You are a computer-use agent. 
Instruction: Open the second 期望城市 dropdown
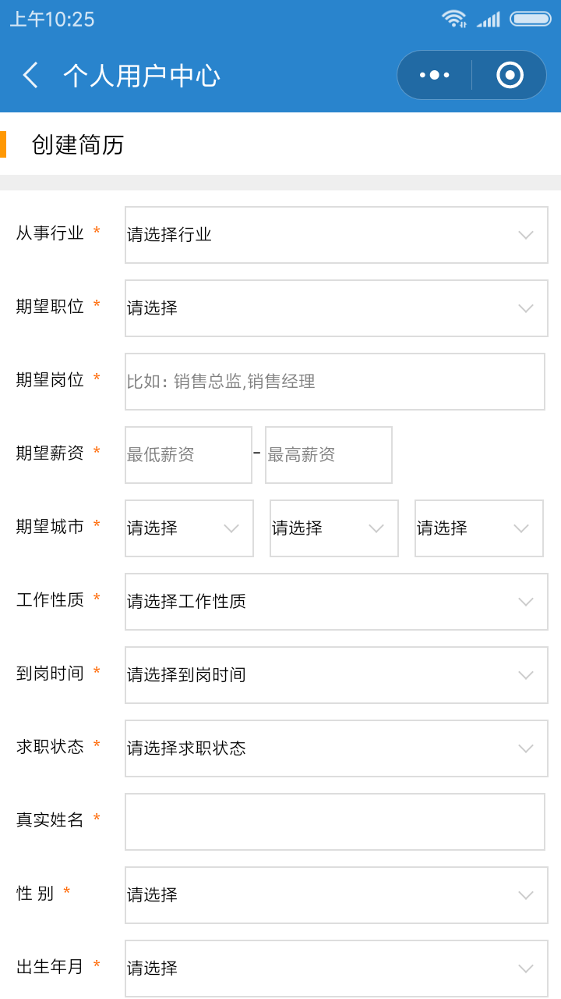tap(334, 528)
